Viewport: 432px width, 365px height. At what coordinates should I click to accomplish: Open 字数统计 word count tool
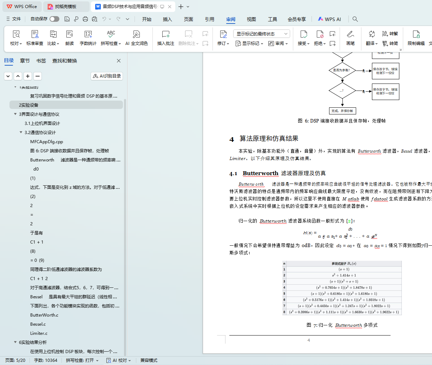(x=88, y=34)
